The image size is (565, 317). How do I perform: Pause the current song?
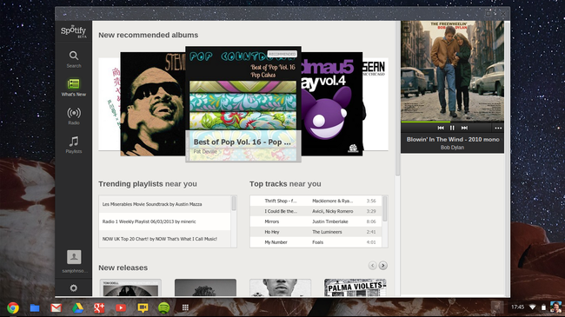(452, 128)
